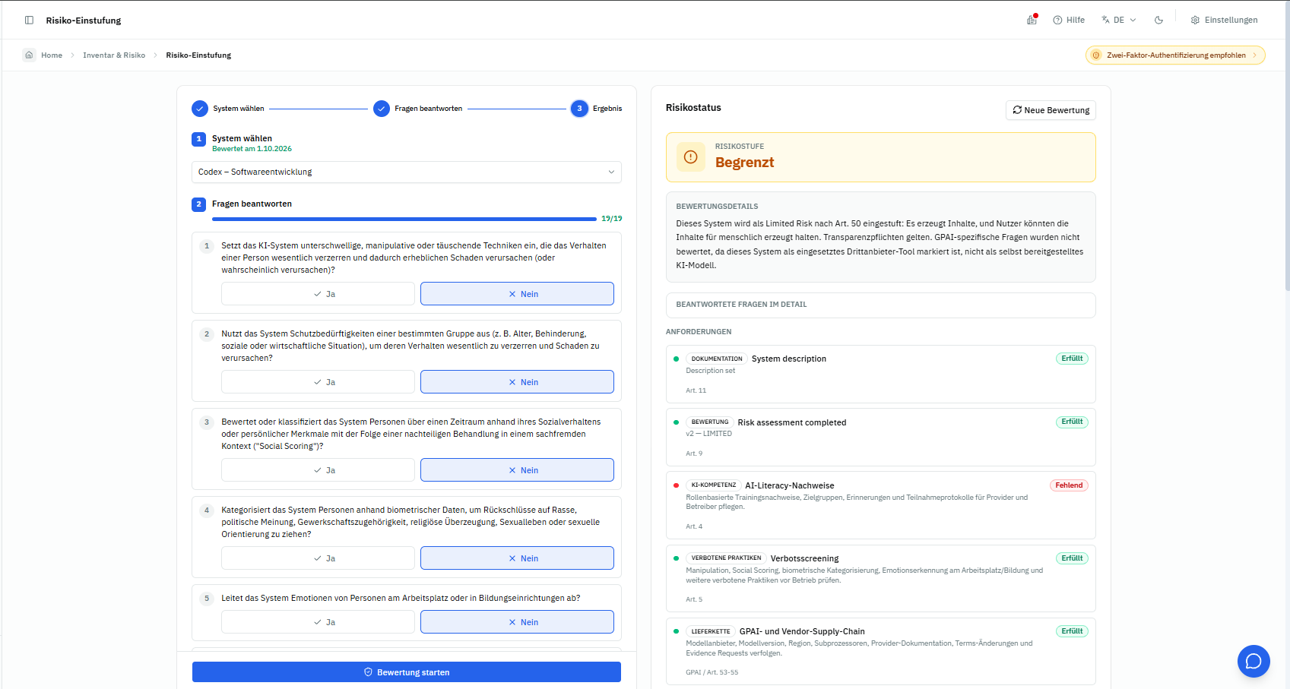Click the Home breadcrumb icon
The height and width of the screenshot is (689, 1290).
point(29,55)
